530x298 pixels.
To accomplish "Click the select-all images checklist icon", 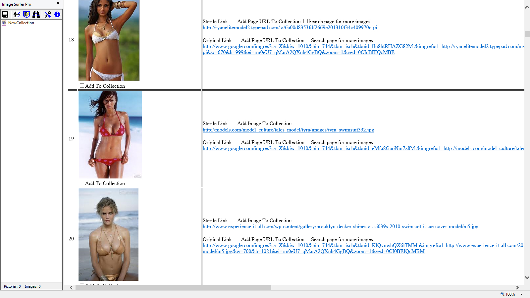I will click(x=17, y=14).
